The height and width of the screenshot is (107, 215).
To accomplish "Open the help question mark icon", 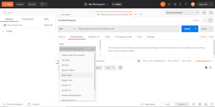I will coord(212,104).
